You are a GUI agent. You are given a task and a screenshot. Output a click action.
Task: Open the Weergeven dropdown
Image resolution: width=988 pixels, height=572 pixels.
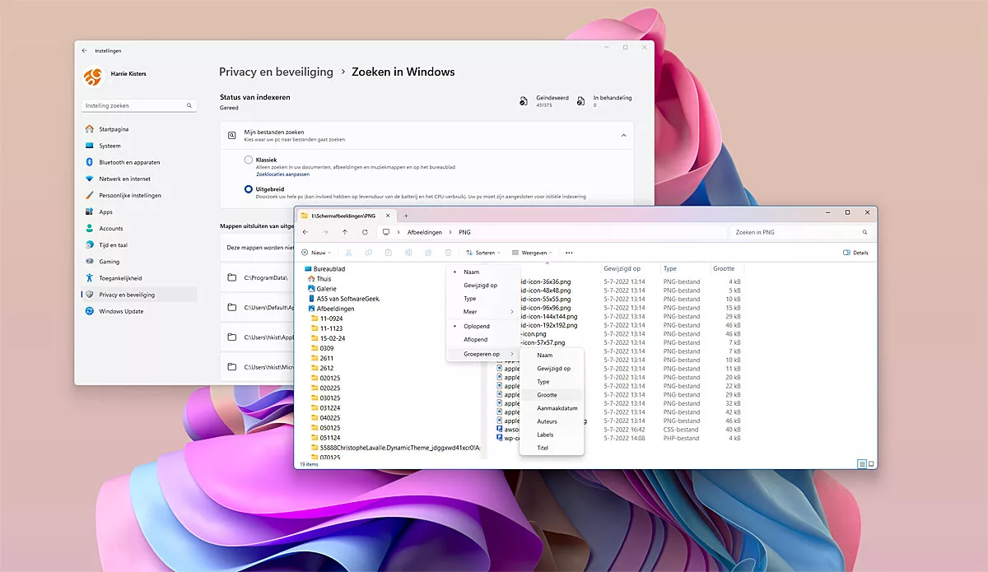532,253
